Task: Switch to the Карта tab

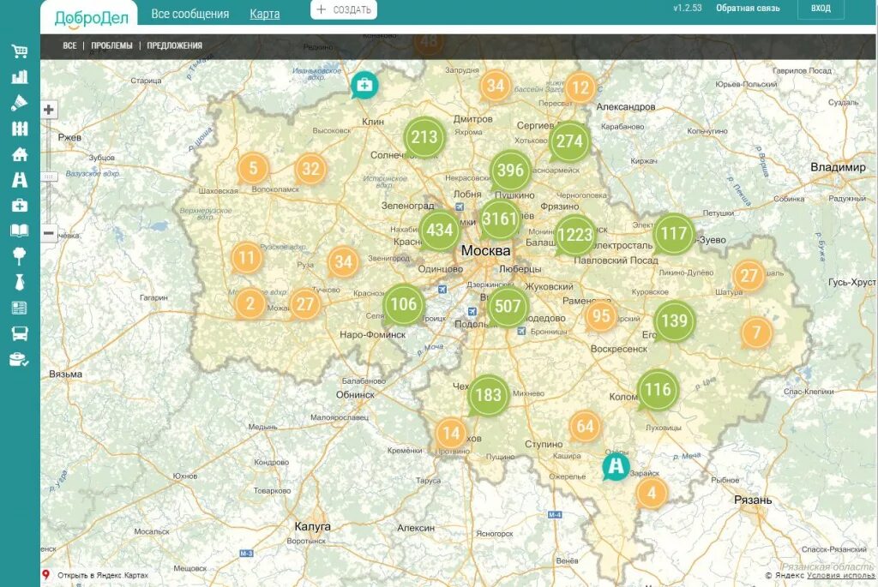Action: (265, 14)
